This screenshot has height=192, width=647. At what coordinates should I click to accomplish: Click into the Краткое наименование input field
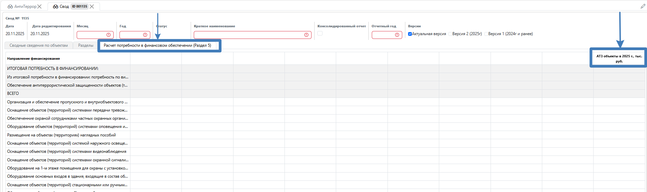248,35
